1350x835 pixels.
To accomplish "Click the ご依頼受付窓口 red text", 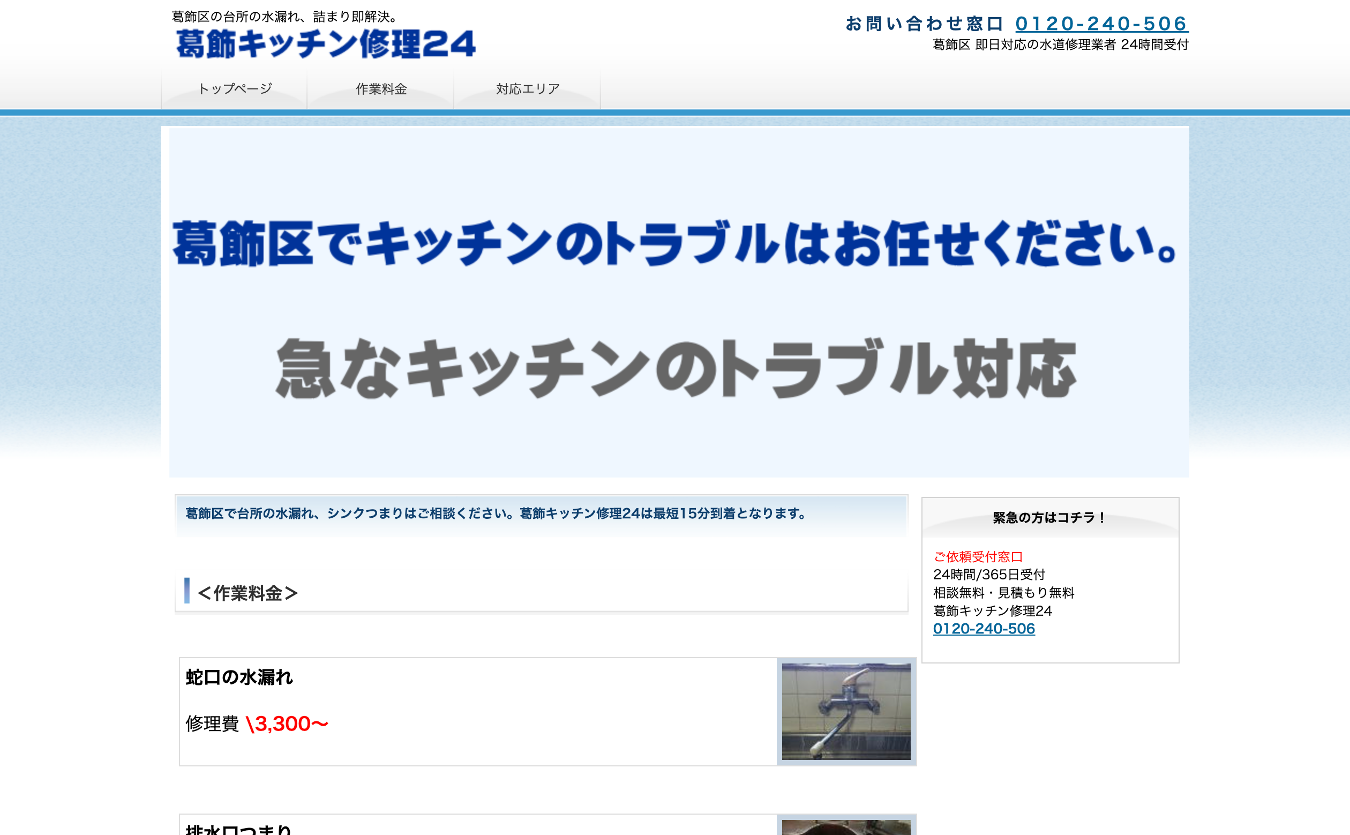I will pos(978,557).
